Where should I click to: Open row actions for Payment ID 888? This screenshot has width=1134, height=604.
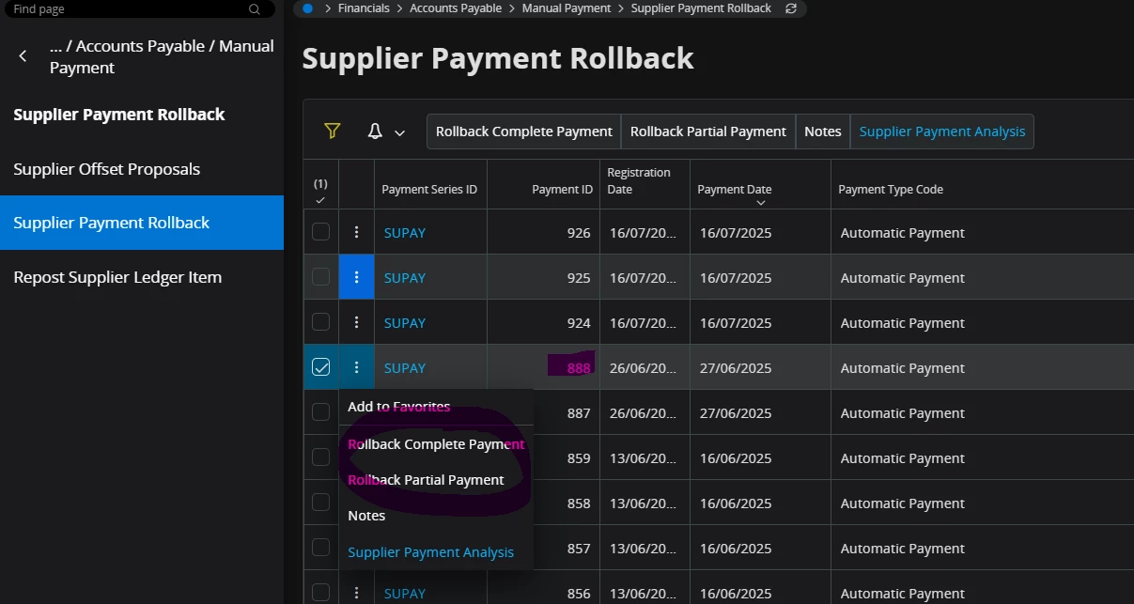pyautogui.click(x=356, y=367)
